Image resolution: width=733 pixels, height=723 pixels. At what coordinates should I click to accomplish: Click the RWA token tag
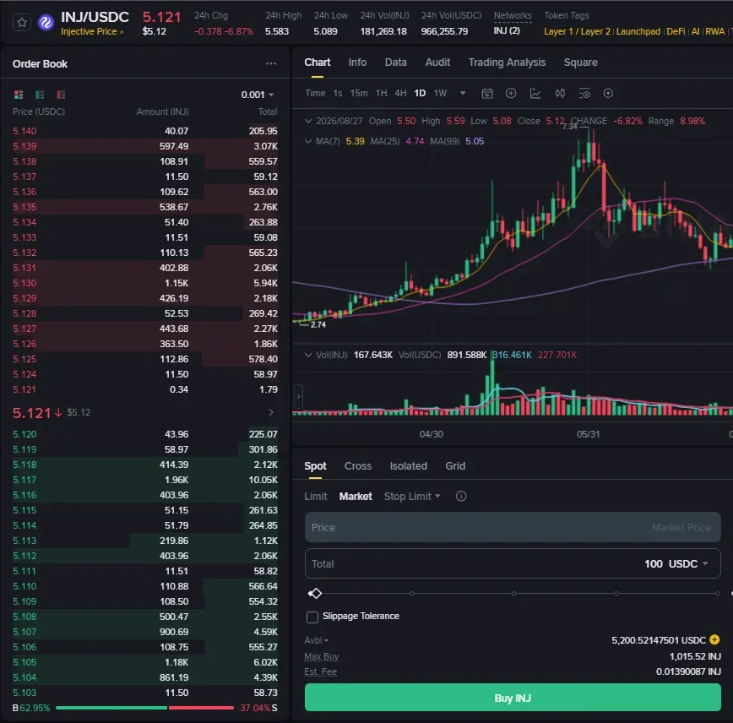coord(714,31)
